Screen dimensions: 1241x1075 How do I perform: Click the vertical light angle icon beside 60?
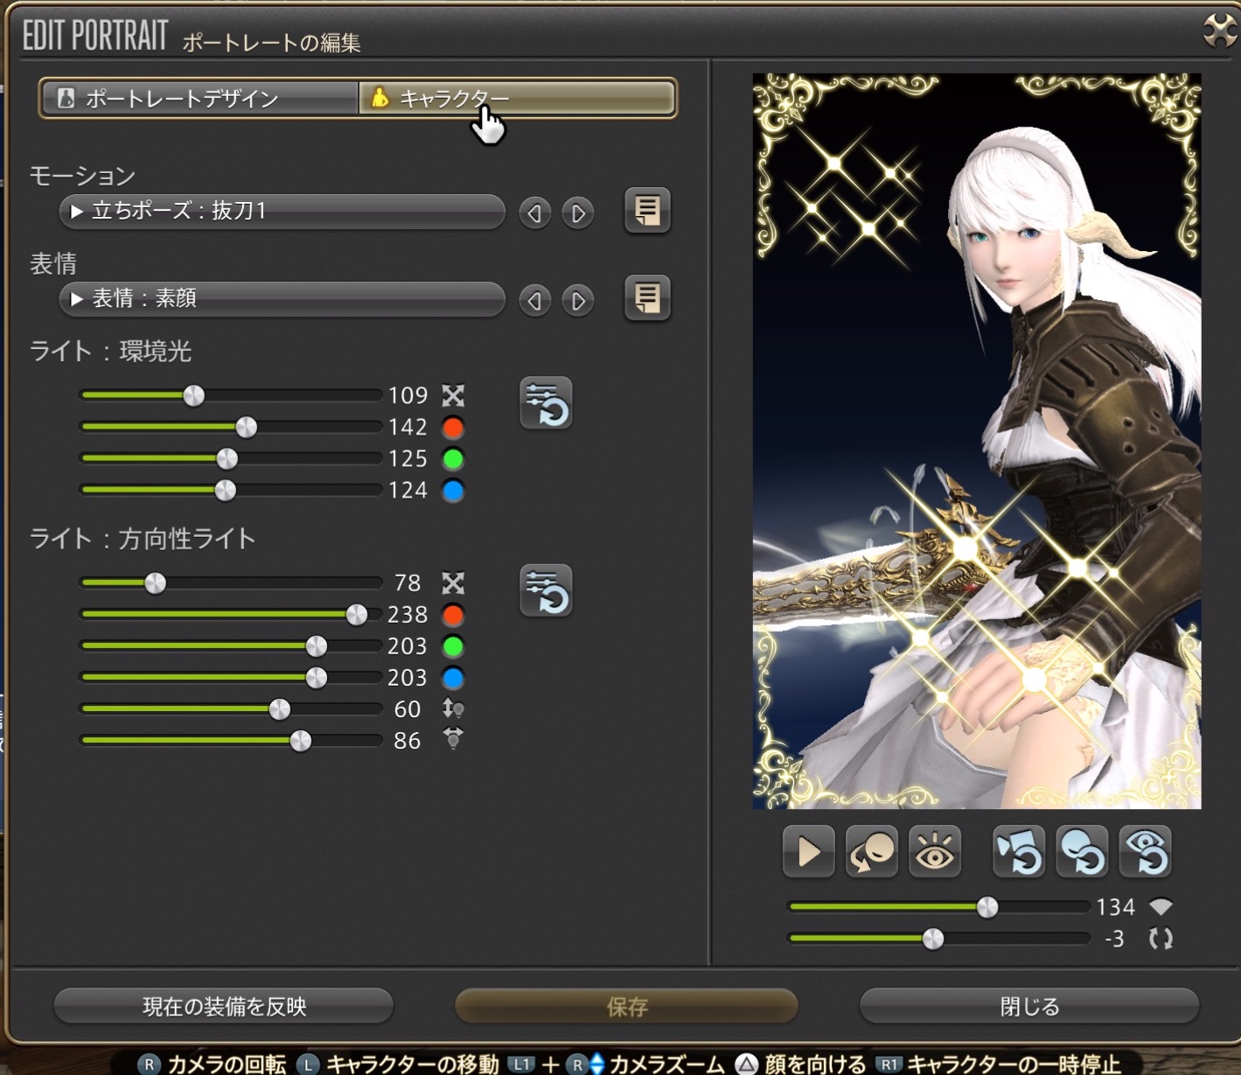(453, 709)
